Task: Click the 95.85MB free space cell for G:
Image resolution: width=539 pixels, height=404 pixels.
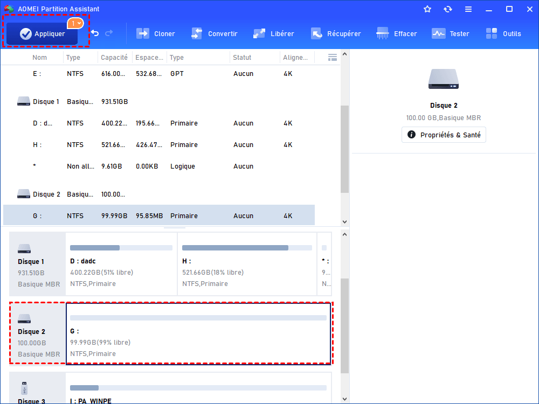Action: pyautogui.click(x=149, y=216)
